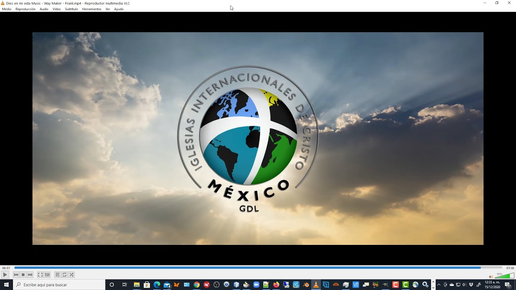Toggle shuffle random playback
Image resolution: width=516 pixels, height=290 pixels.
click(x=71, y=275)
